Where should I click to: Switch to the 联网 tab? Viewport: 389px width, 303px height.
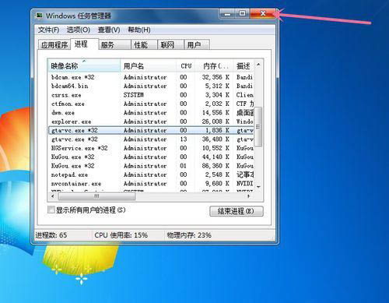(x=170, y=44)
